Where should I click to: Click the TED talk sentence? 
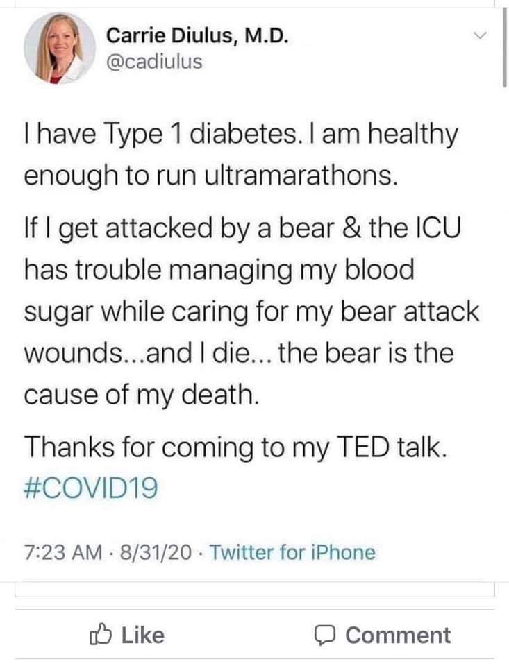click(x=236, y=447)
